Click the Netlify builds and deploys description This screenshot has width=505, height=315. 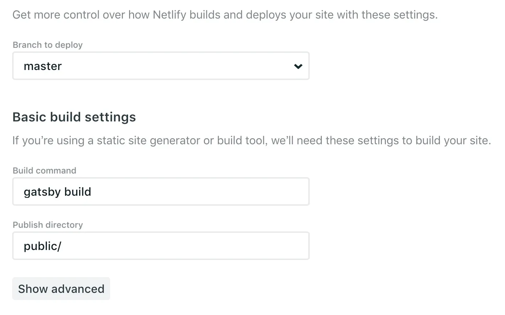point(225,15)
